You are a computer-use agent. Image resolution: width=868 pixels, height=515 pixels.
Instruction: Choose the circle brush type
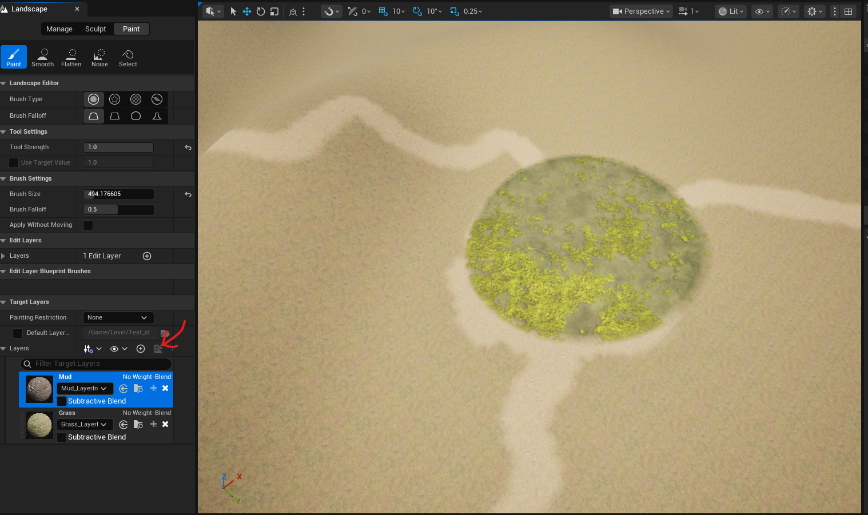tap(94, 99)
